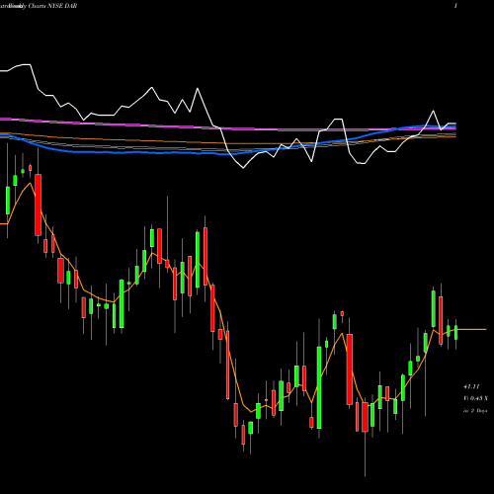The width and height of the screenshot is (494, 494).
Task: Click the "41.11" price label
Action: click(x=471, y=386)
